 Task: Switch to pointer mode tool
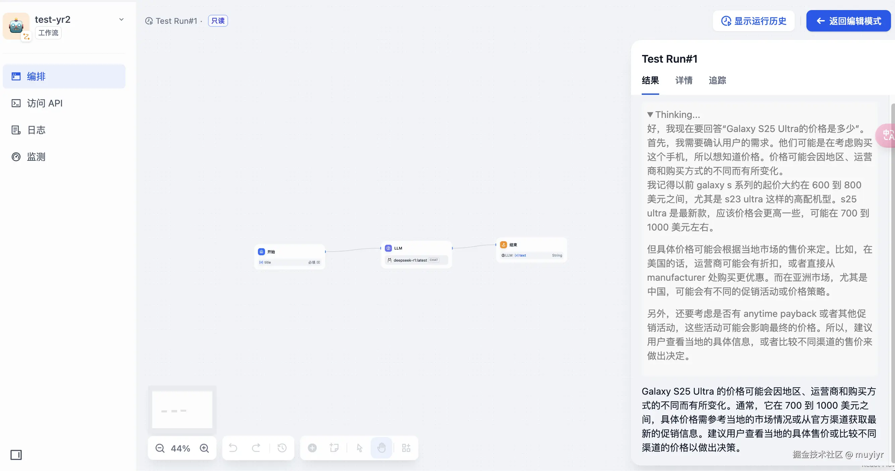[x=360, y=448]
